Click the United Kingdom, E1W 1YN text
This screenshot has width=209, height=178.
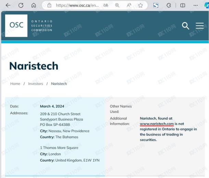77,160
